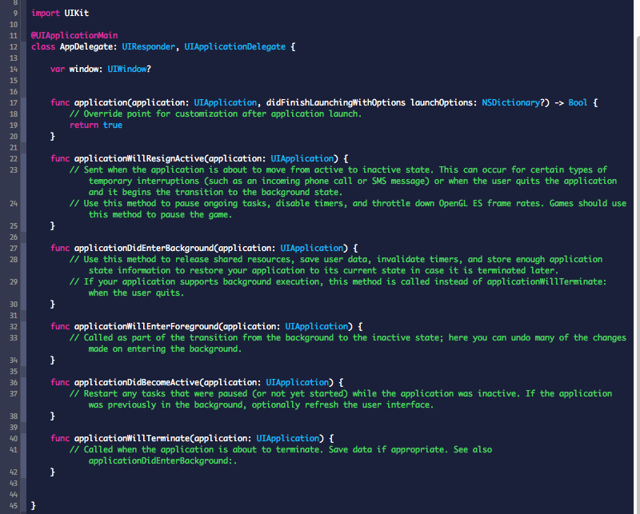Screen dimensions: 640x514
Task: Click comment starting 'Sent when the application'
Action: [x=343, y=181]
